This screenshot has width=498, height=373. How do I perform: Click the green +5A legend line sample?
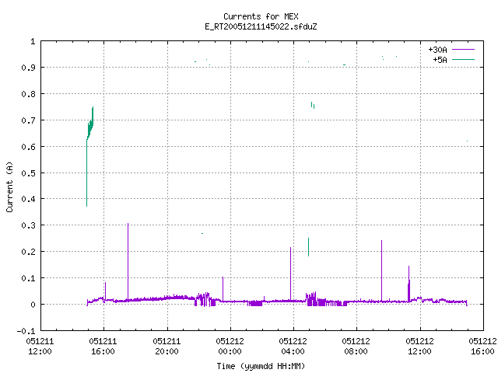(463, 59)
